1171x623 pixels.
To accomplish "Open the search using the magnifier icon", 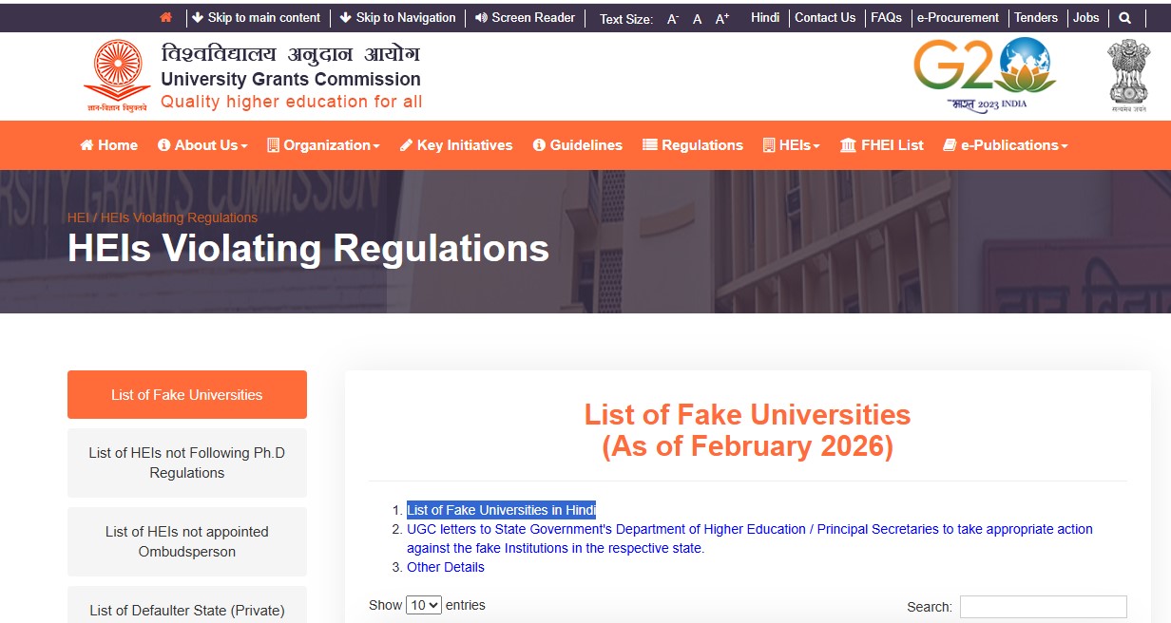I will [1126, 17].
